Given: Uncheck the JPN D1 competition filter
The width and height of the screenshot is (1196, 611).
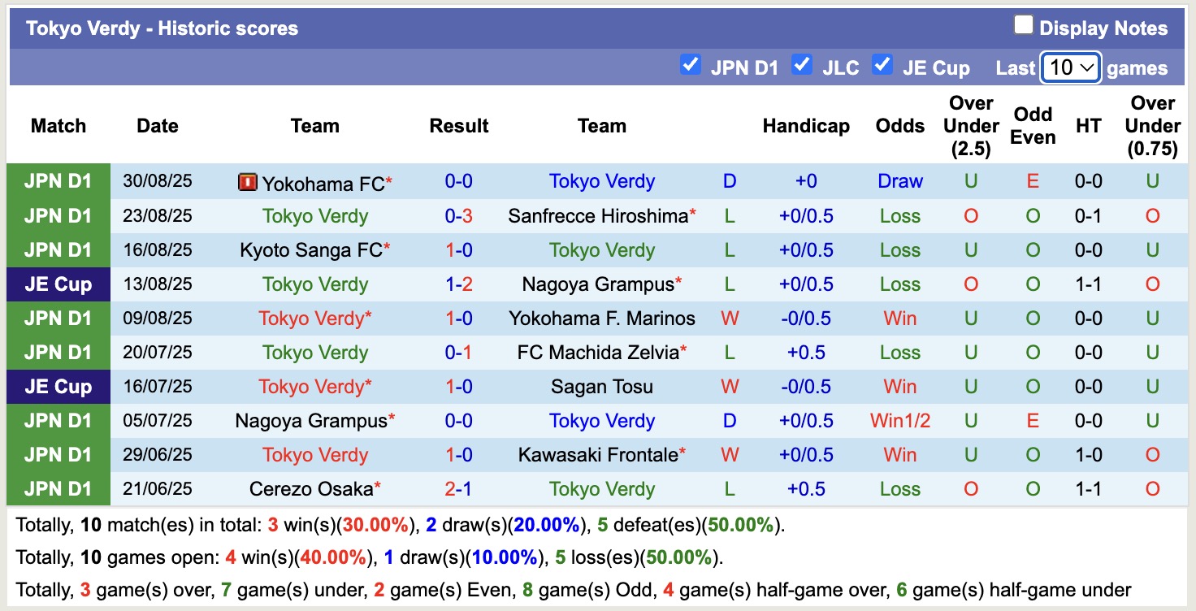Looking at the screenshot, I should click(x=691, y=65).
